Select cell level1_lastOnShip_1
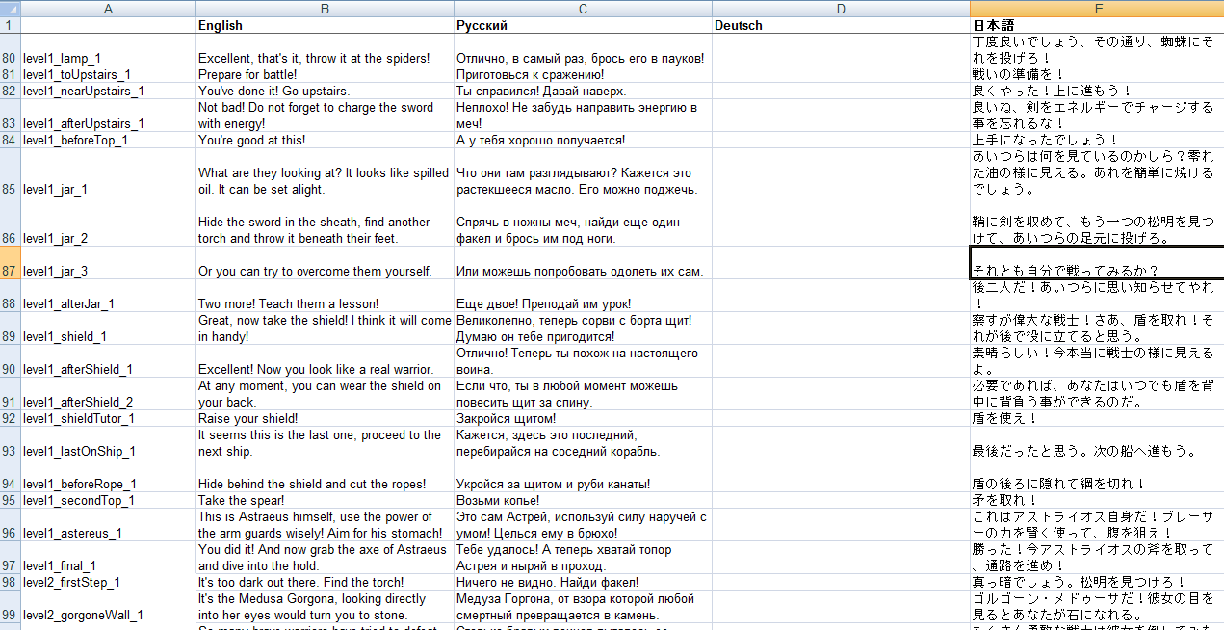The width and height of the screenshot is (1224, 630). 108,443
